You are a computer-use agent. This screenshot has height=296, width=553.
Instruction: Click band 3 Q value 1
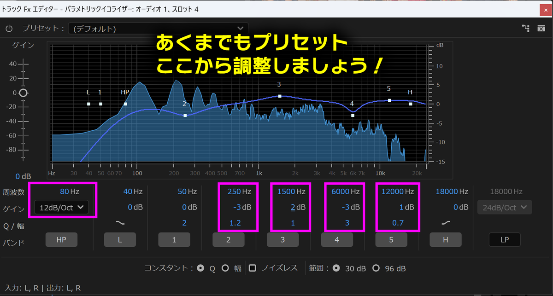pyautogui.click(x=293, y=223)
